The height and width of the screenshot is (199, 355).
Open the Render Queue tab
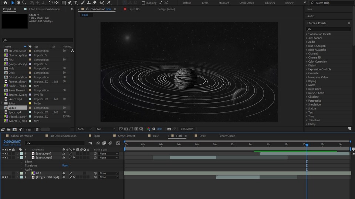(x=226, y=136)
